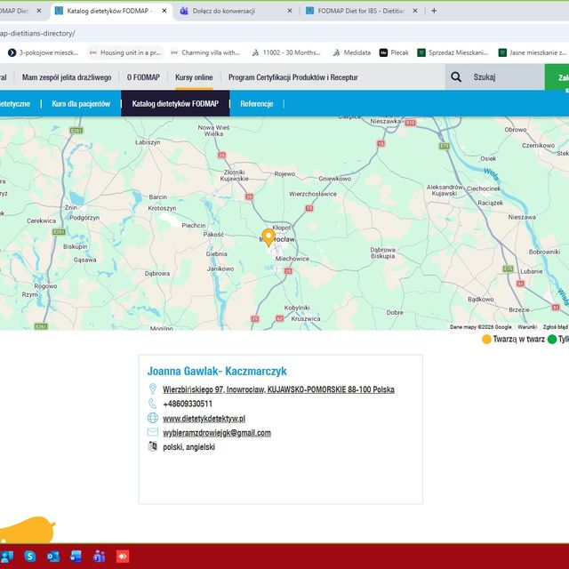This screenshot has width=569, height=569.
Task: Click Zgłoś błąd link on map
Action: click(x=555, y=327)
